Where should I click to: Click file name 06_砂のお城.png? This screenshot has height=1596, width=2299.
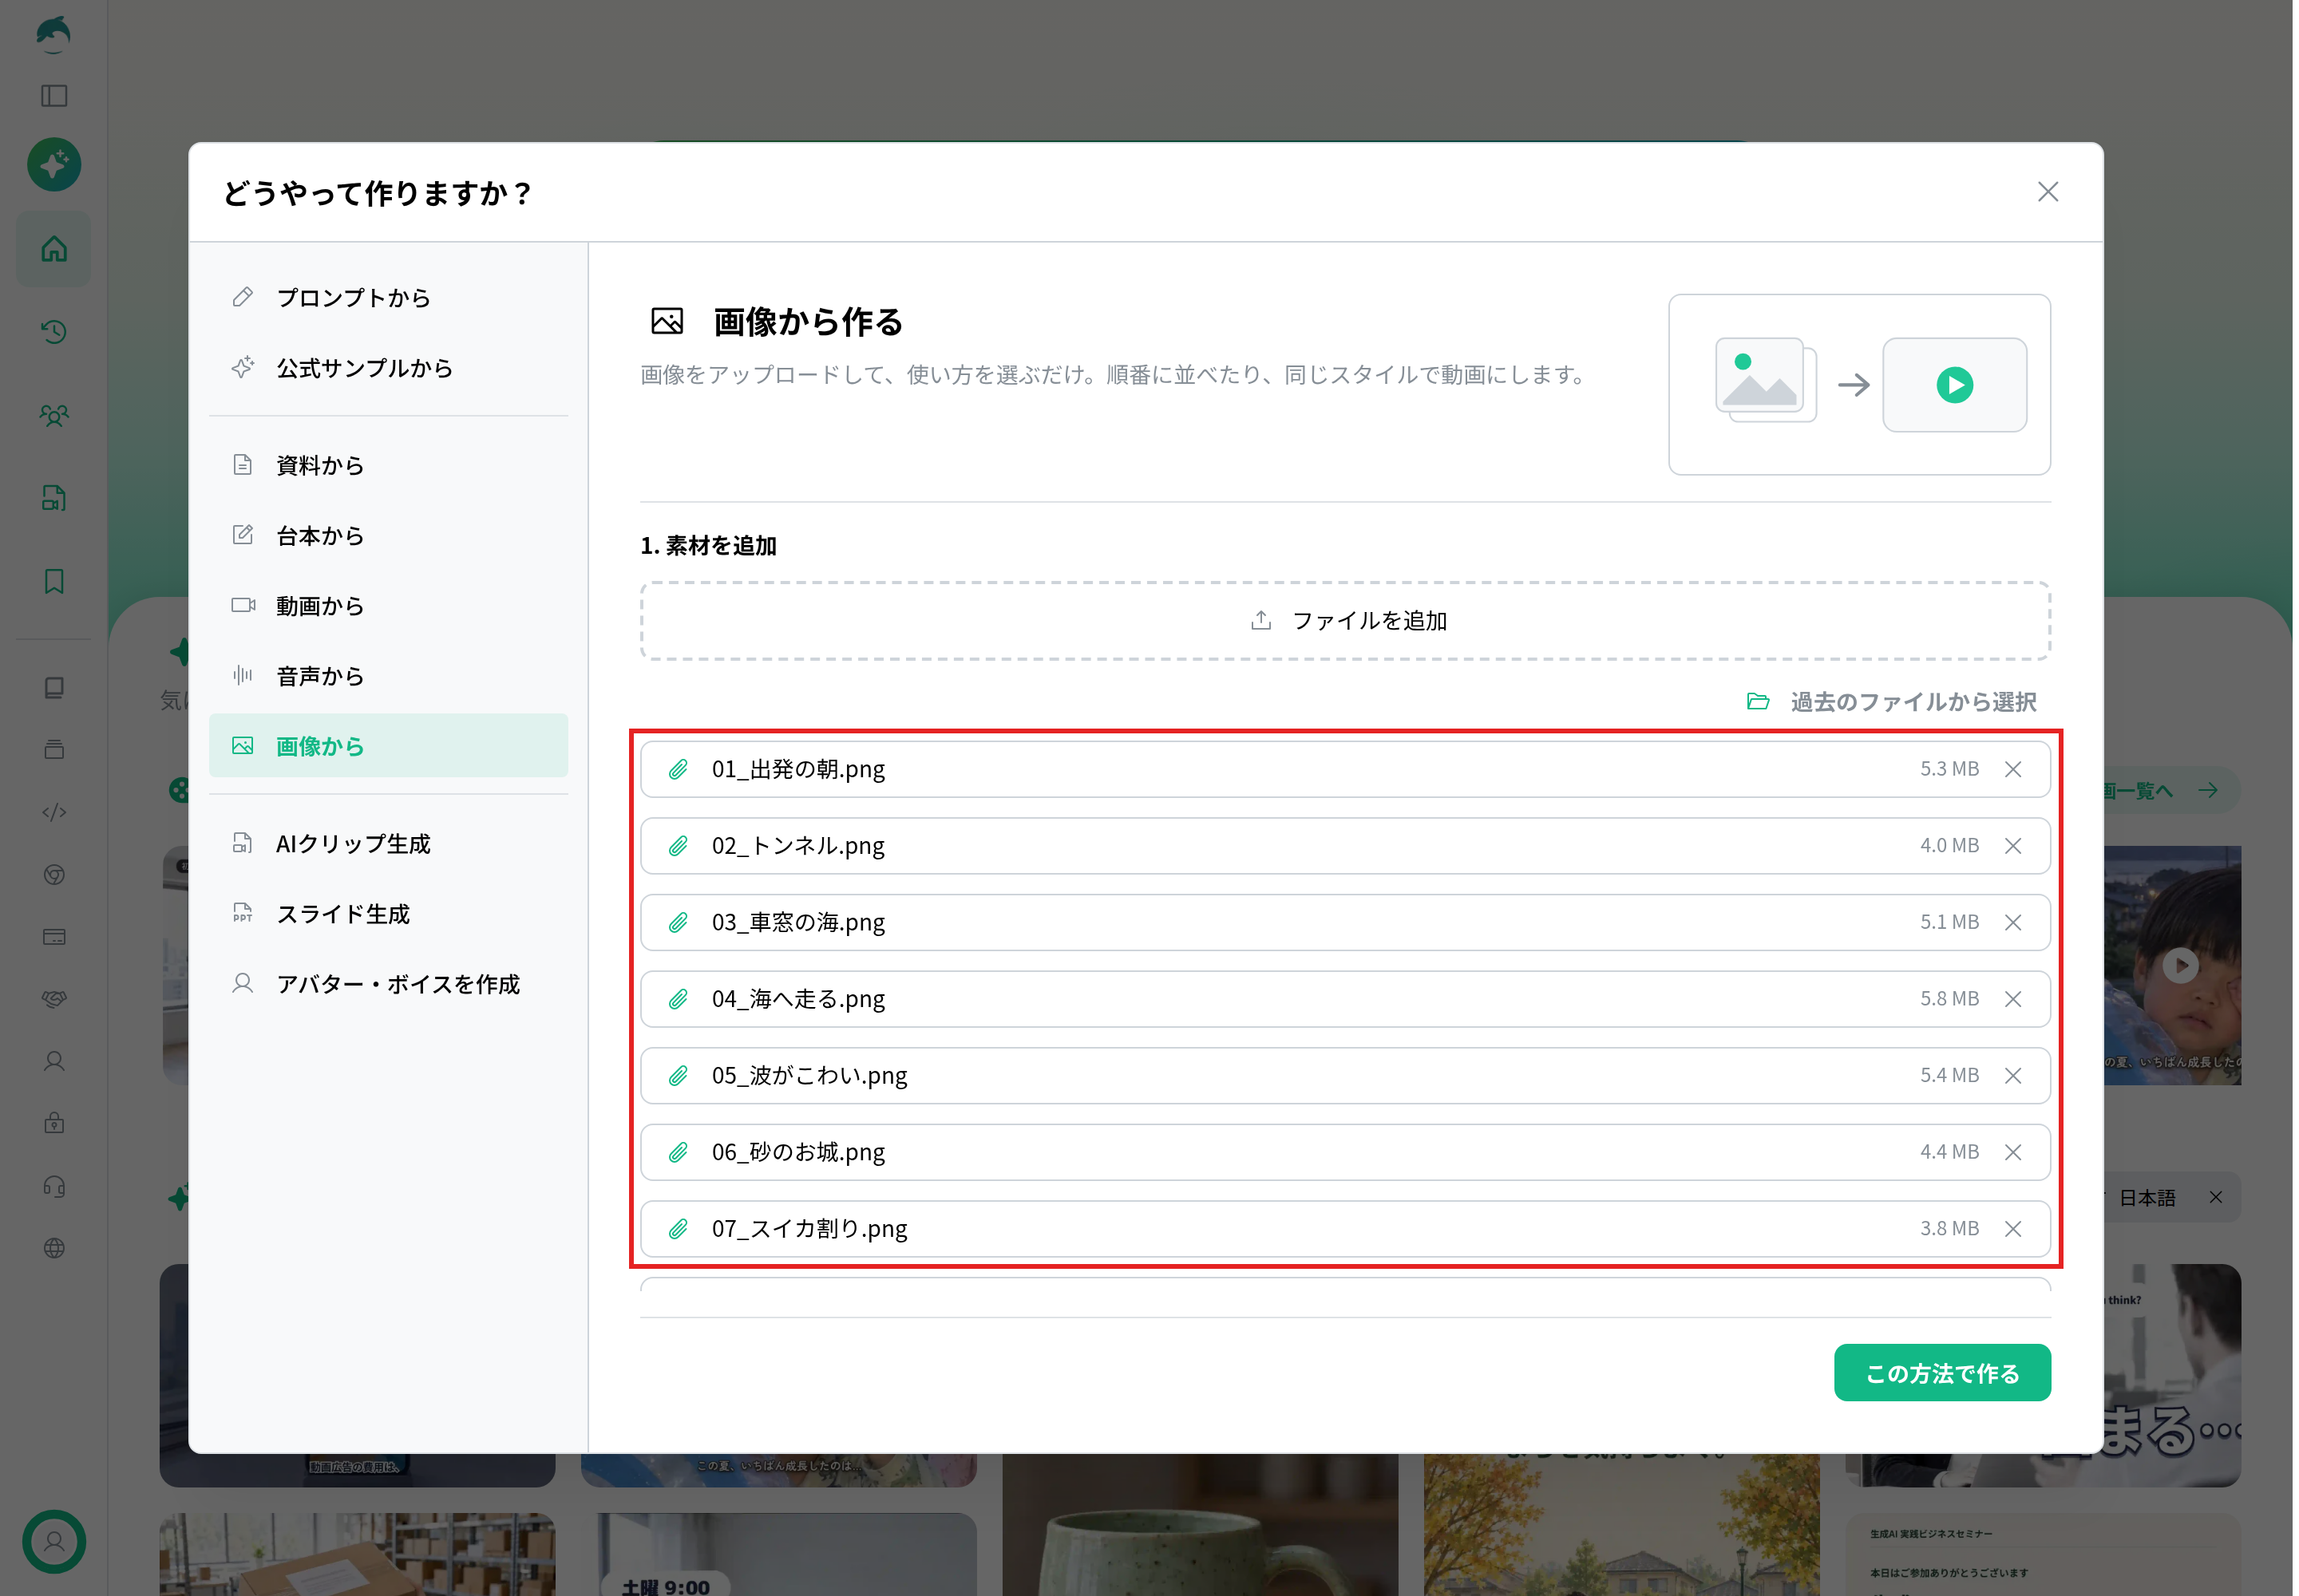(798, 1152)
